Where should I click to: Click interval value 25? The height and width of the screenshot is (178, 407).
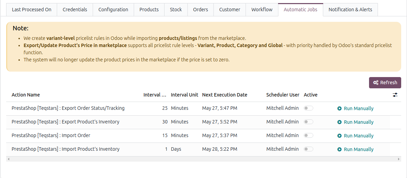click(x=165, y=108)
